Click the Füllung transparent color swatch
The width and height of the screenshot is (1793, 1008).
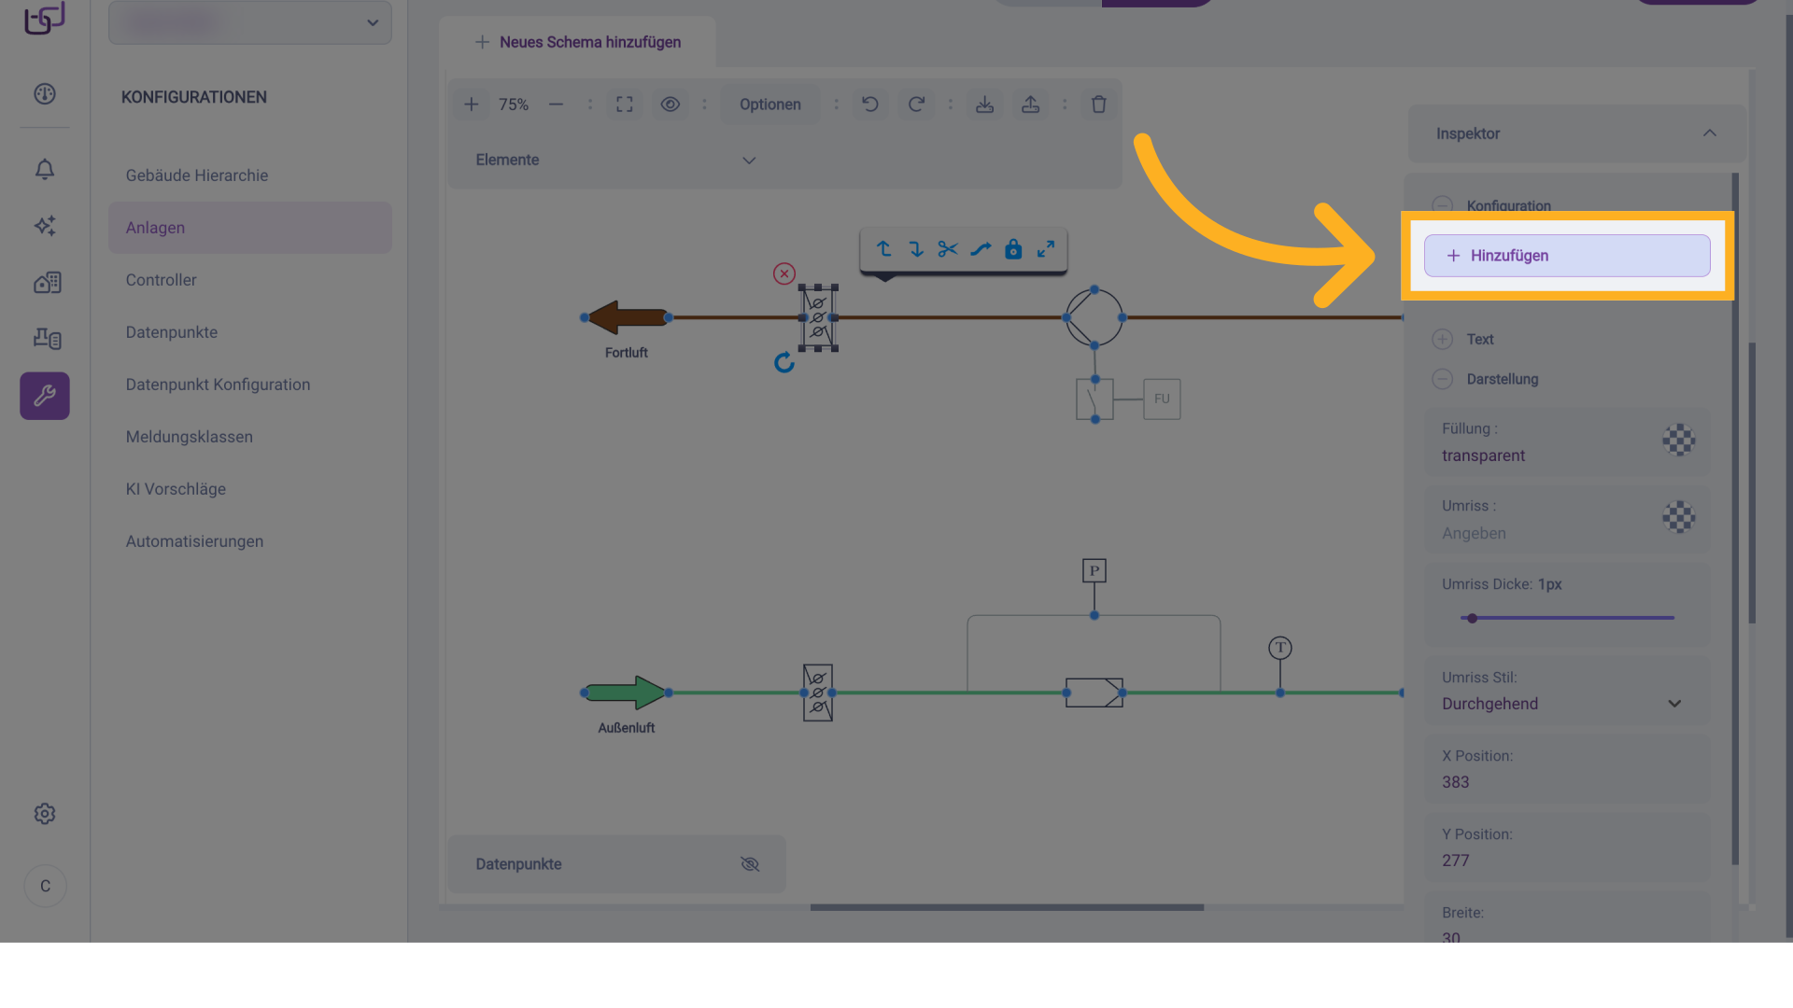(x=1678, y=441)
